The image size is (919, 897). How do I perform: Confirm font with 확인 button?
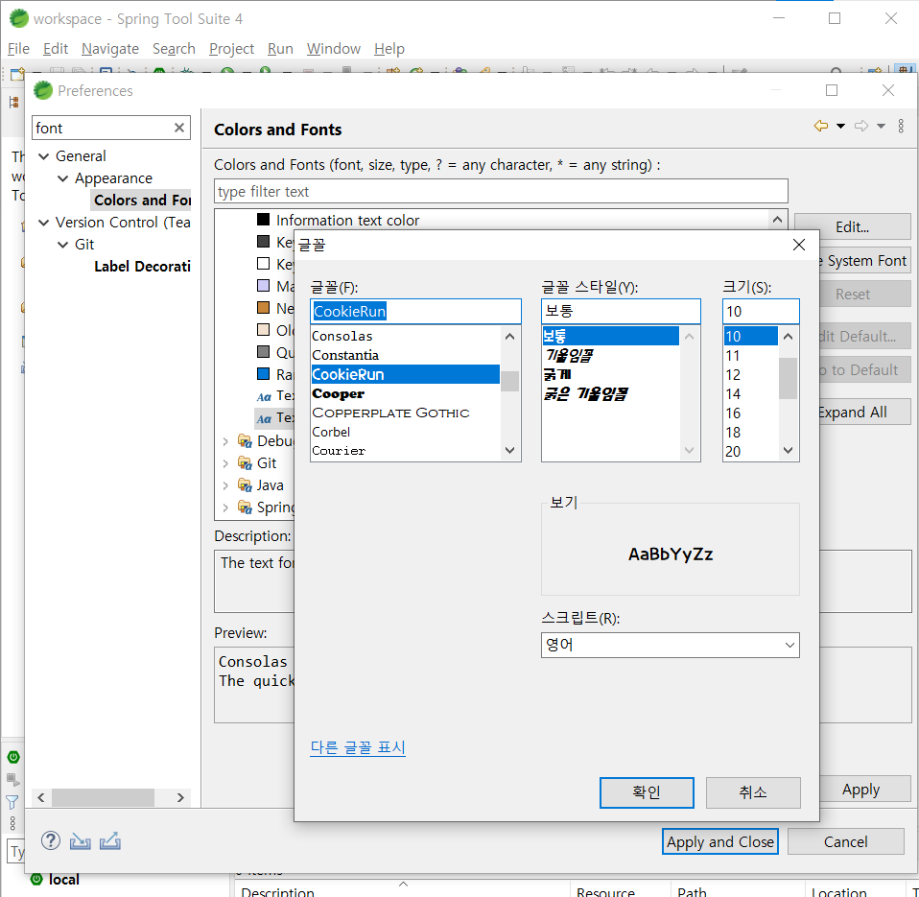coord(647,792)
